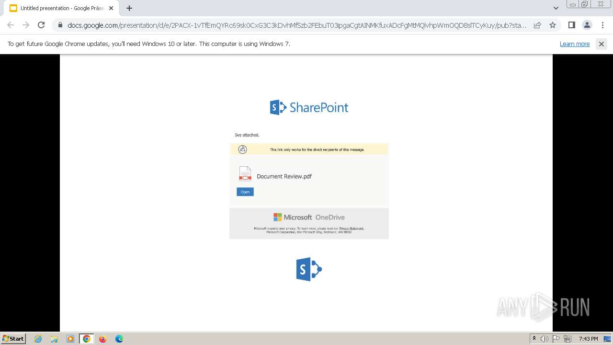Open the Privacy Statement link
Image resolution: width=613 pixels, height=345 pixels.
[352, 229]
